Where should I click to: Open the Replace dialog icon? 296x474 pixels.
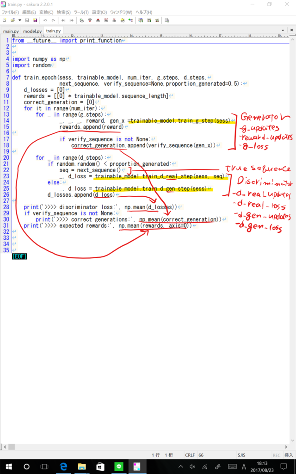pyautogui.click(x=106, y=20)
